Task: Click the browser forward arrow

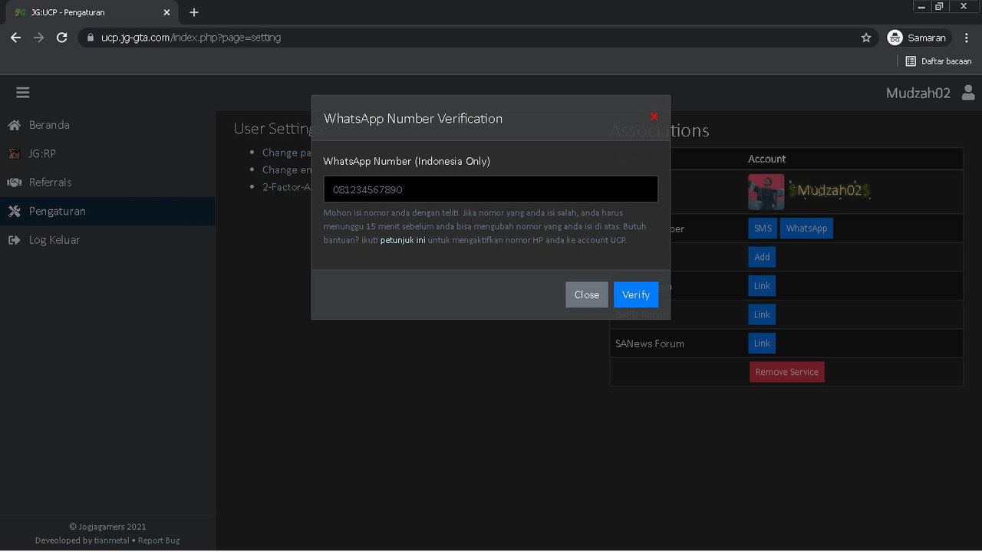Action: (38, 38)
